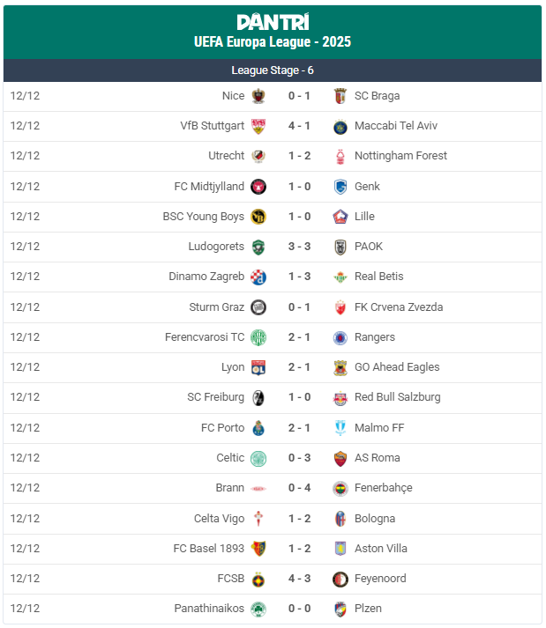Open the Feyenoord team link
Image resolution: width=546 pixels, height=628 pixels.
380,579
